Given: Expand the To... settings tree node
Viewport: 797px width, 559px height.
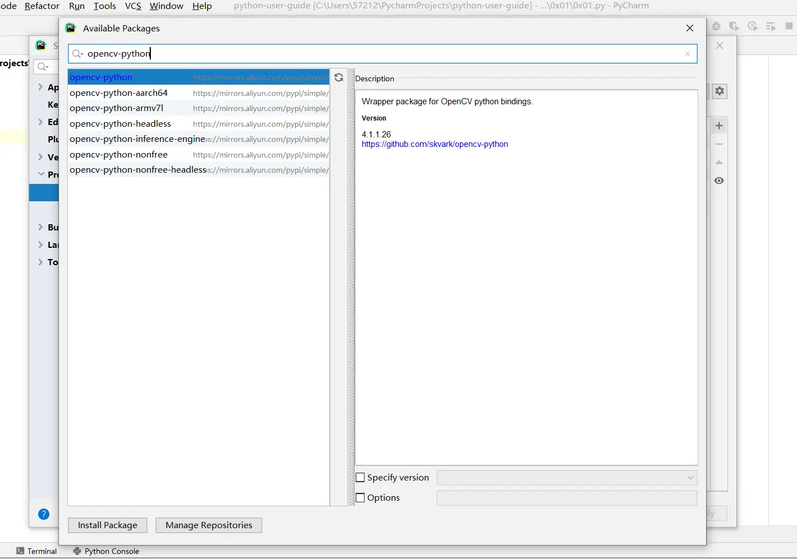Looking at the screenshot, I should click(x=40, y=262).
